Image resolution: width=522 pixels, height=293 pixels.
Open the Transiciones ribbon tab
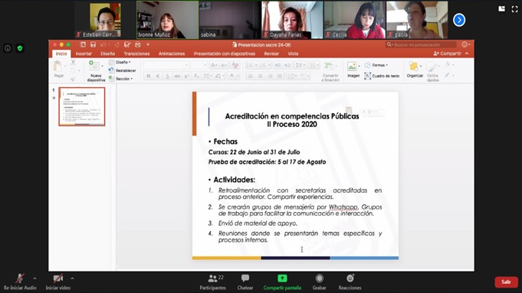pos(136,54)
